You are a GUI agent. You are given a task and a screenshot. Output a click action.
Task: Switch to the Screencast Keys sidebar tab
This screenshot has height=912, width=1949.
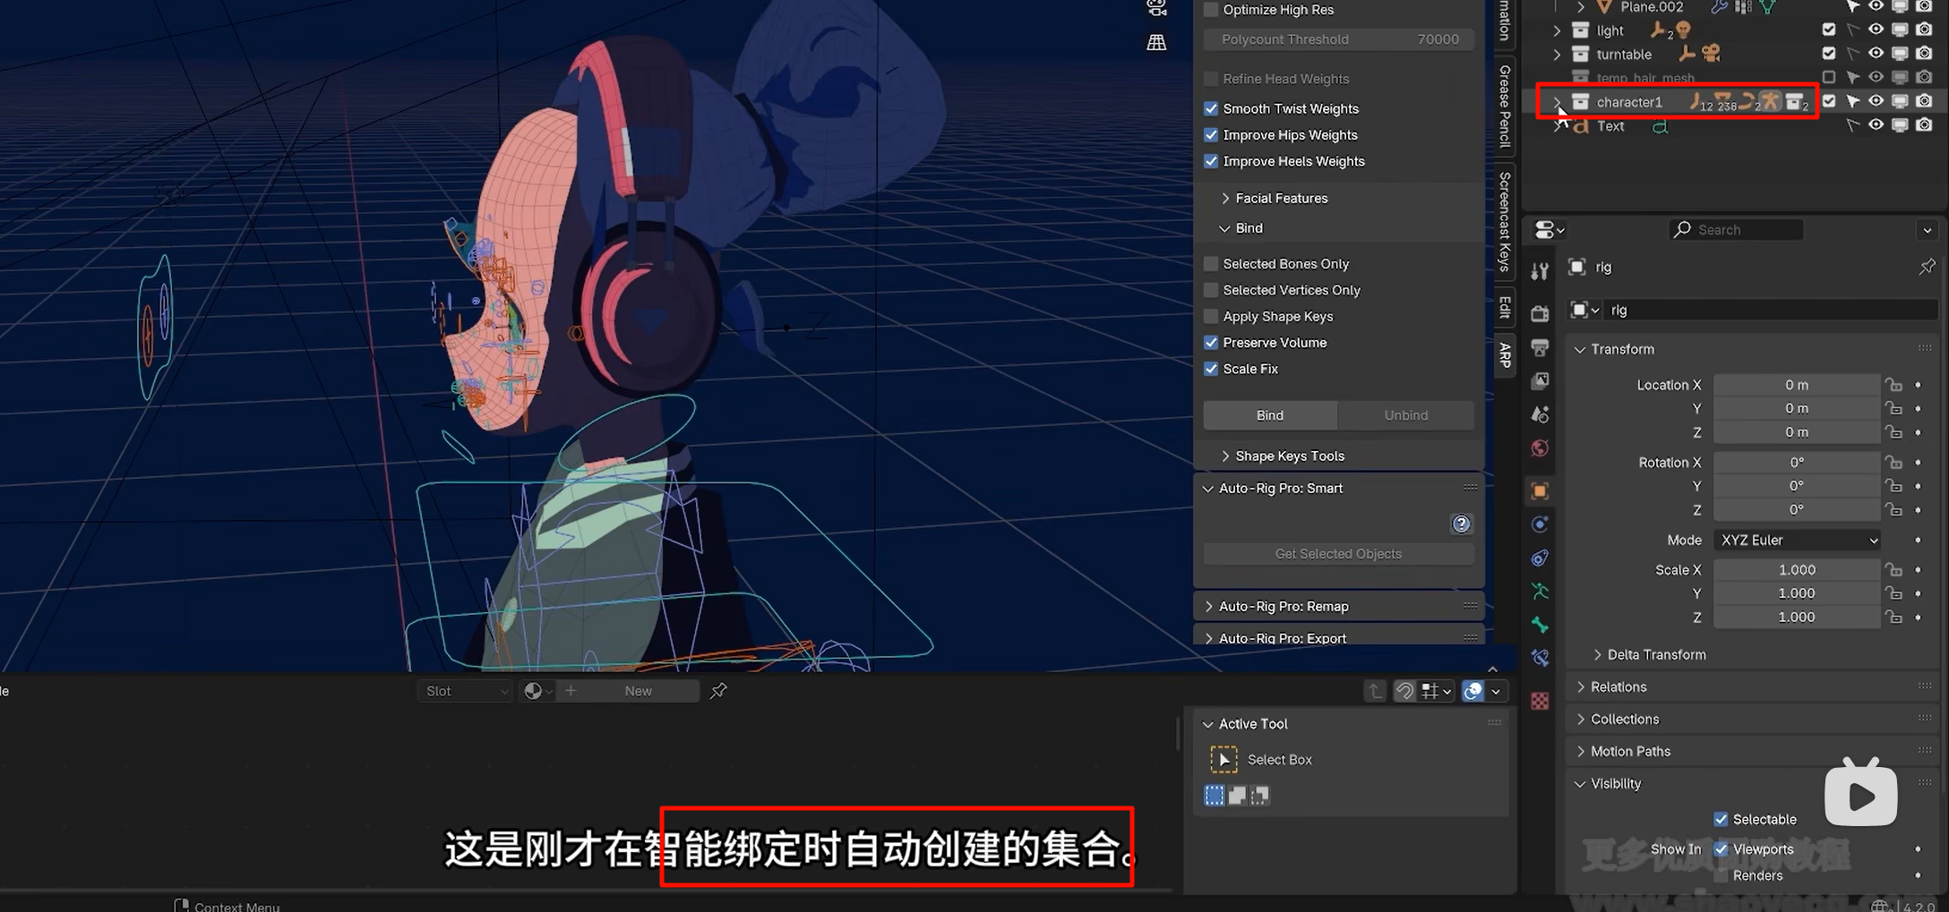point(1505,220)
